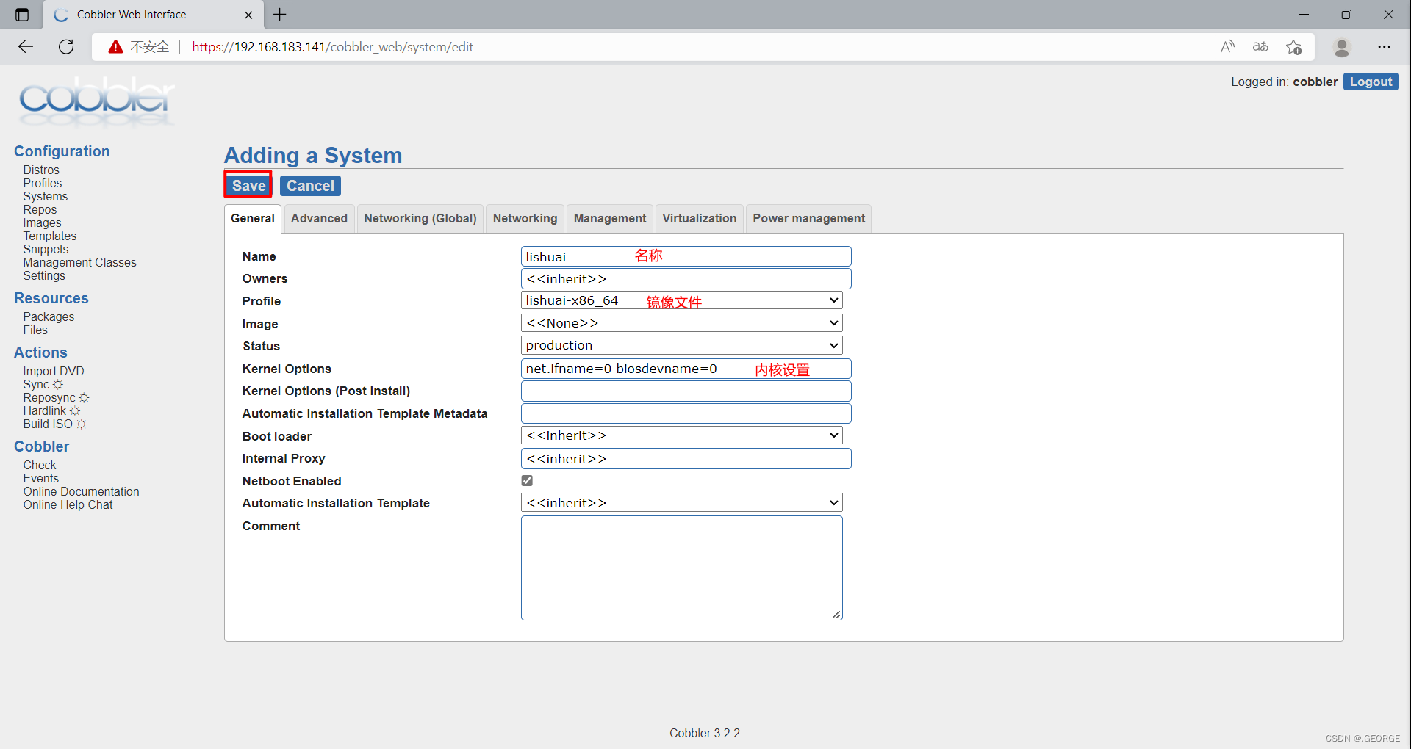This screenshot has width=1411, height=749.
Task: Open Repos in the sidebar
Action: coord(40,210)
